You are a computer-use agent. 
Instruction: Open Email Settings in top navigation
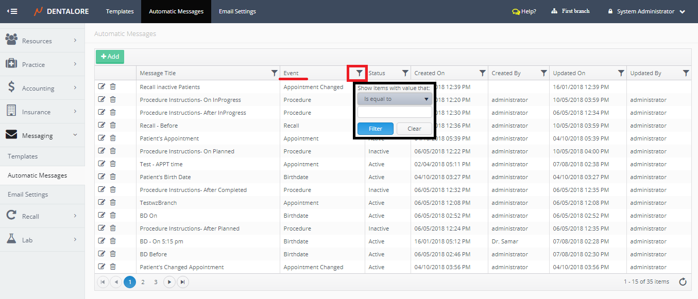[x=237, y=11]
